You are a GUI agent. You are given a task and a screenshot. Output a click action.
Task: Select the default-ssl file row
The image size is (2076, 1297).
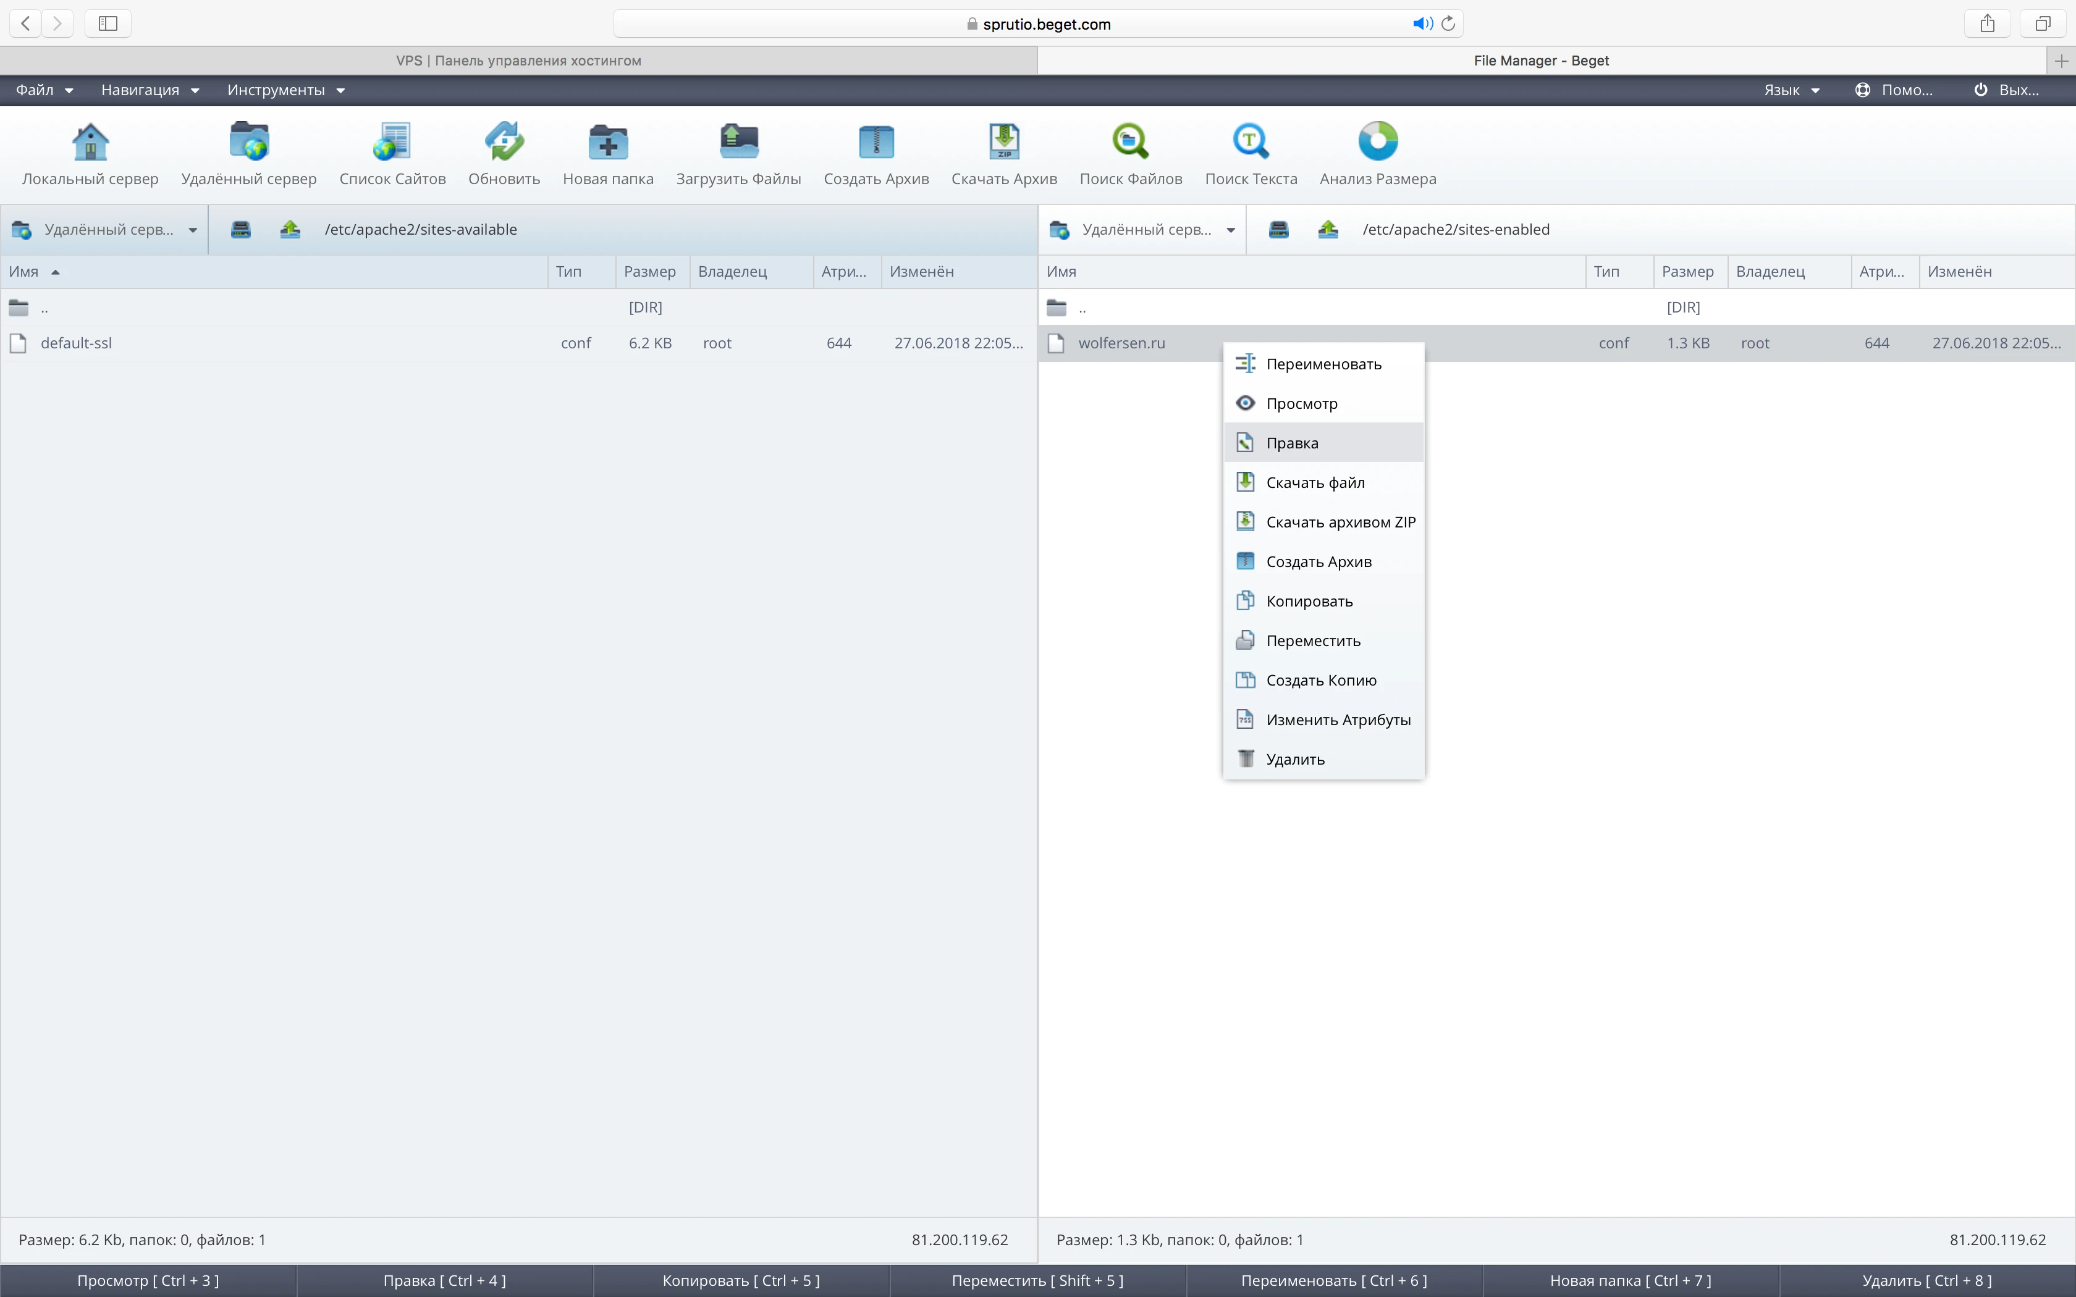click(x=77, y=343)
